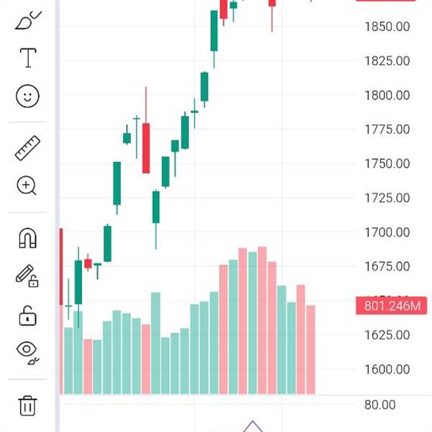Image resolution: width=432 pixels, height=432 pixels.
Task: Toggle the pencil-lock drawing mode
Action: [x=27, y=276]
